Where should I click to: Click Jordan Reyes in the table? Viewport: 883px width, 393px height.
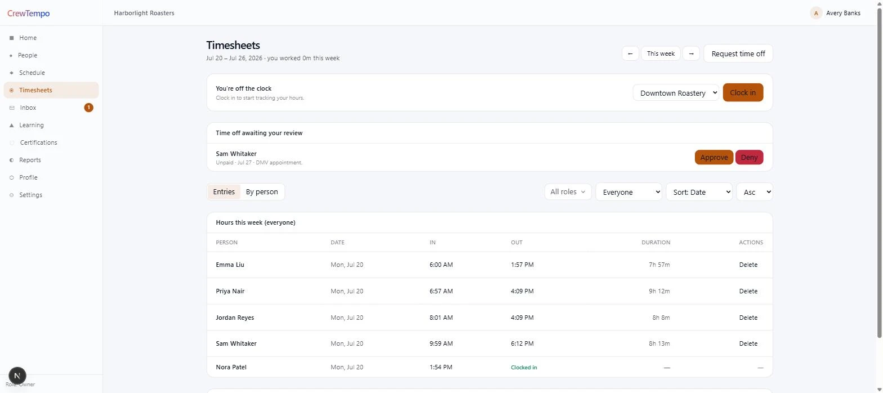[x=235, y=318]
